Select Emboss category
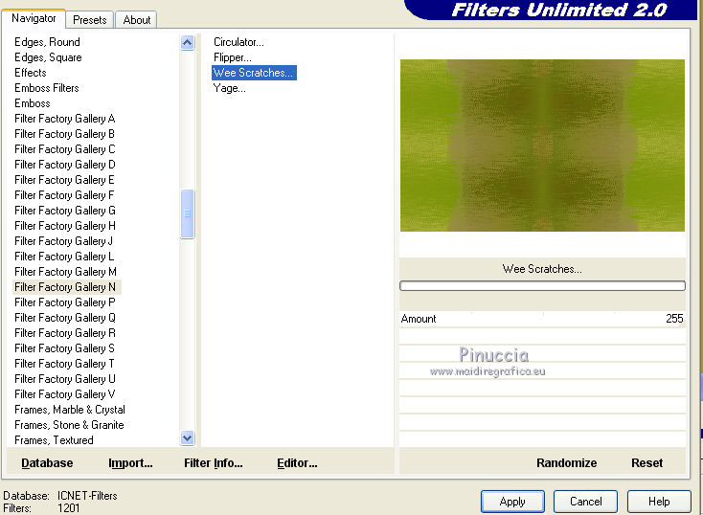Image resolution: width=703 pixels, height=515 pixels. point(33,103)
